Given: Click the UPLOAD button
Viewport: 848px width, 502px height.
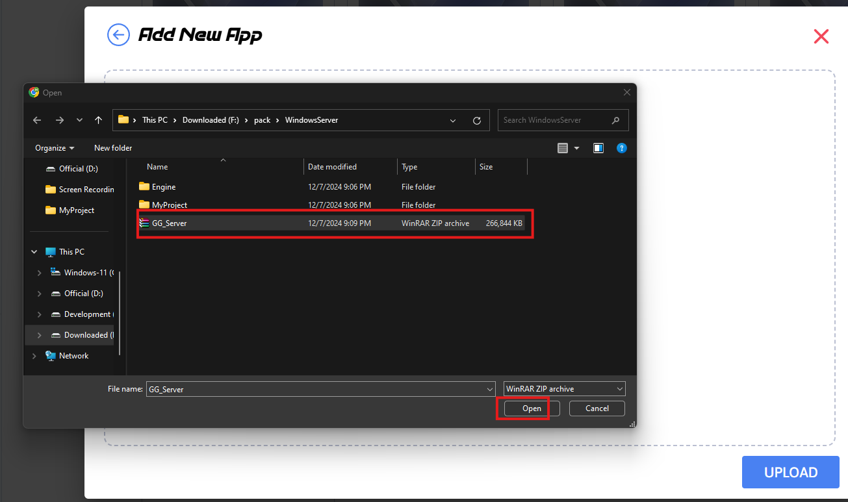Looking at the screenshot, I should 790,472.
